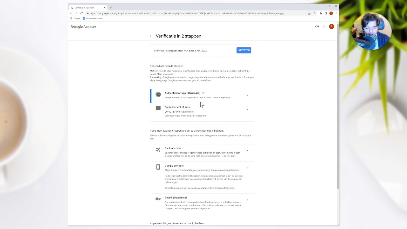Click the padlock site info icon
The height and width of the screenshot is (229, 407).
[x=88, y=13]
